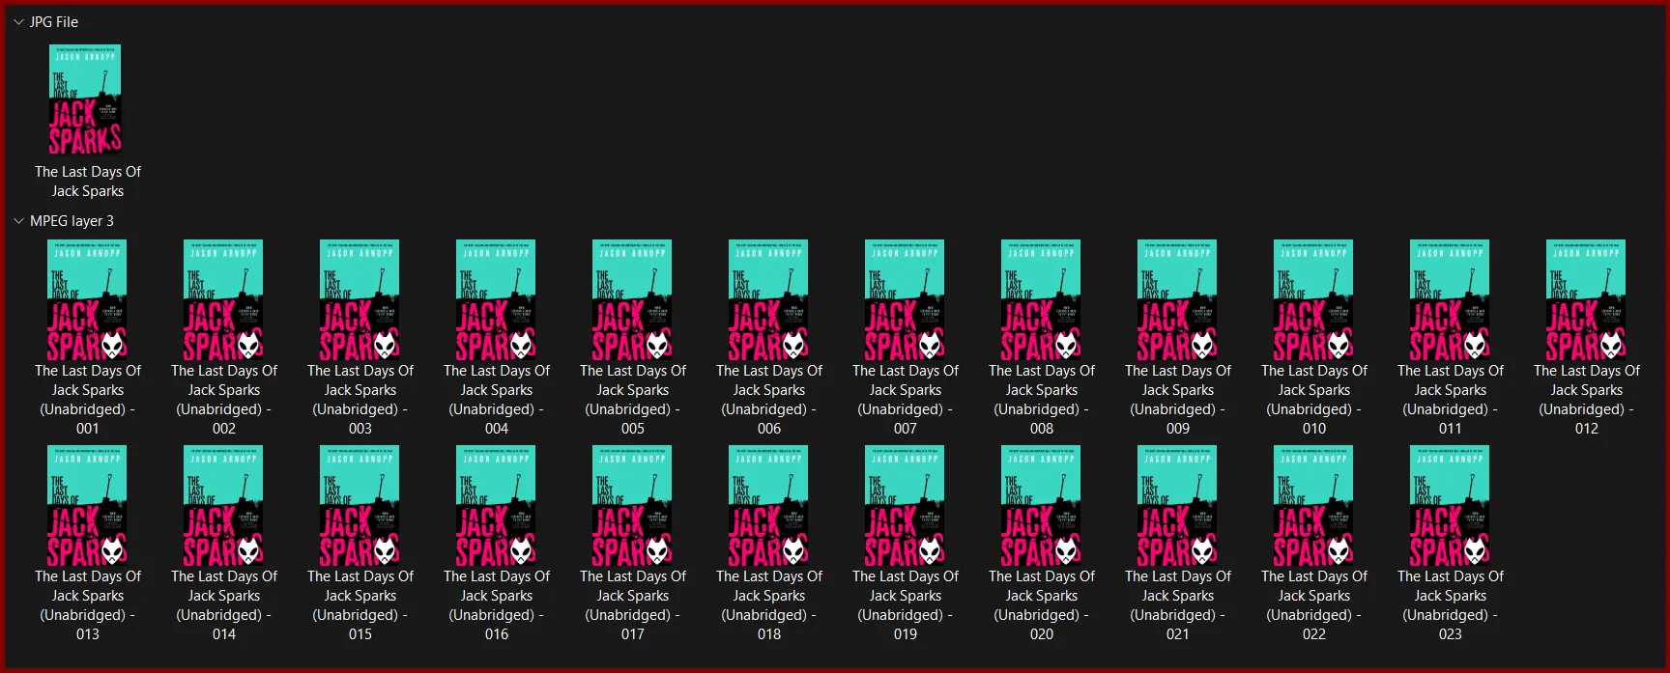1670x673 pixels.
Task: Select MP3 file thumbnail numbered 017
Action: 633,505
